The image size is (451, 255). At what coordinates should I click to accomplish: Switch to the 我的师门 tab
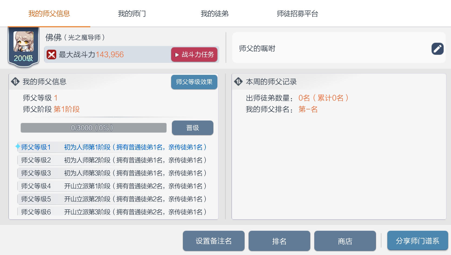(132, 14)
